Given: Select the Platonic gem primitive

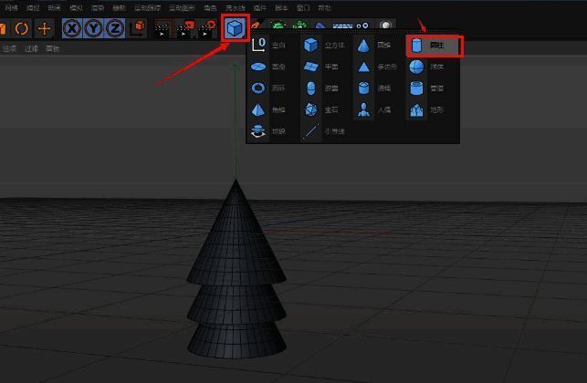Looking at the screenshot, I should click(311, 110).
